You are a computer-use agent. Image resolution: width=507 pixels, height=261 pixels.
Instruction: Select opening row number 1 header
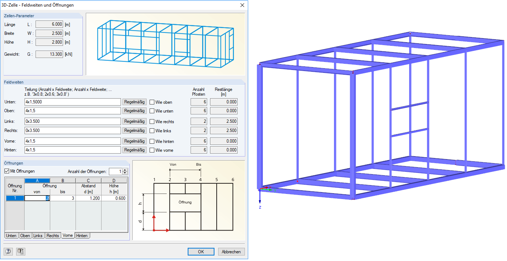click(x=15, y=198)
